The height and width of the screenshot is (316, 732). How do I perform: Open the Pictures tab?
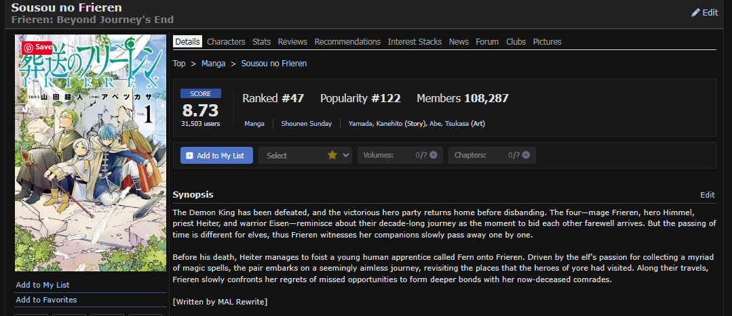pos(547,42)
